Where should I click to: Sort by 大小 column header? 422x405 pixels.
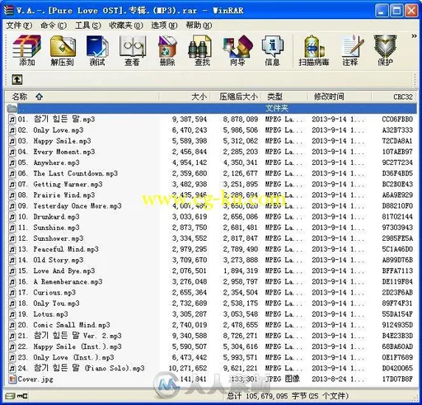pos(185,97)
